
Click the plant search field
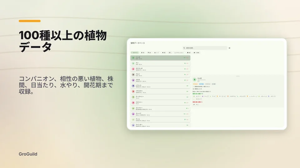pos(205,48)
